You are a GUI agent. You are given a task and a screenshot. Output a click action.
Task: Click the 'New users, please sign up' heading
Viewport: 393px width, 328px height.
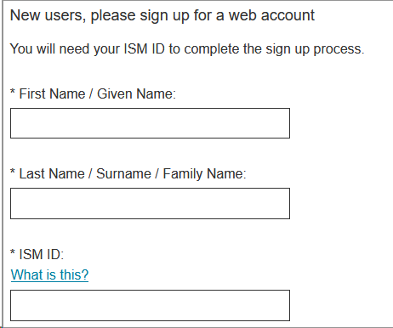click(162, 15)
